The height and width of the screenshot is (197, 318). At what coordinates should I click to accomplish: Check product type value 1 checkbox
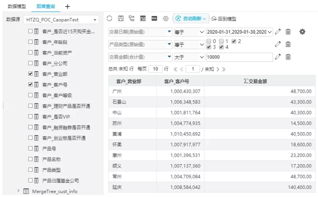[x=222, y=41]
